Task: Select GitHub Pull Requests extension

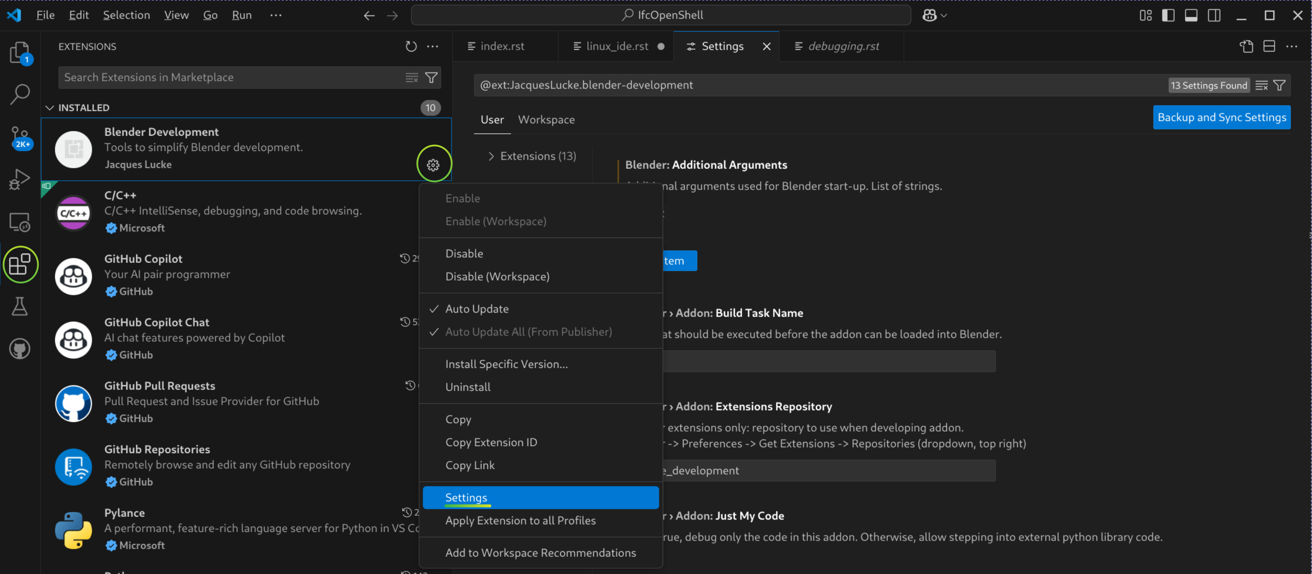Action: (231, 403)
